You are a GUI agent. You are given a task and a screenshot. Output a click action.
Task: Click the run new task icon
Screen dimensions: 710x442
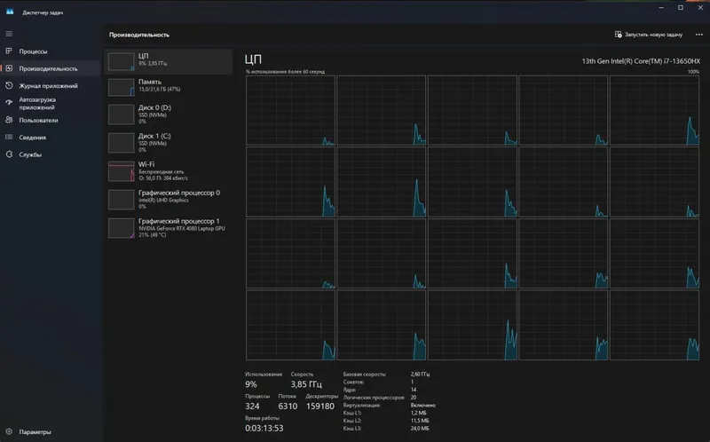(x=618, y=35)
